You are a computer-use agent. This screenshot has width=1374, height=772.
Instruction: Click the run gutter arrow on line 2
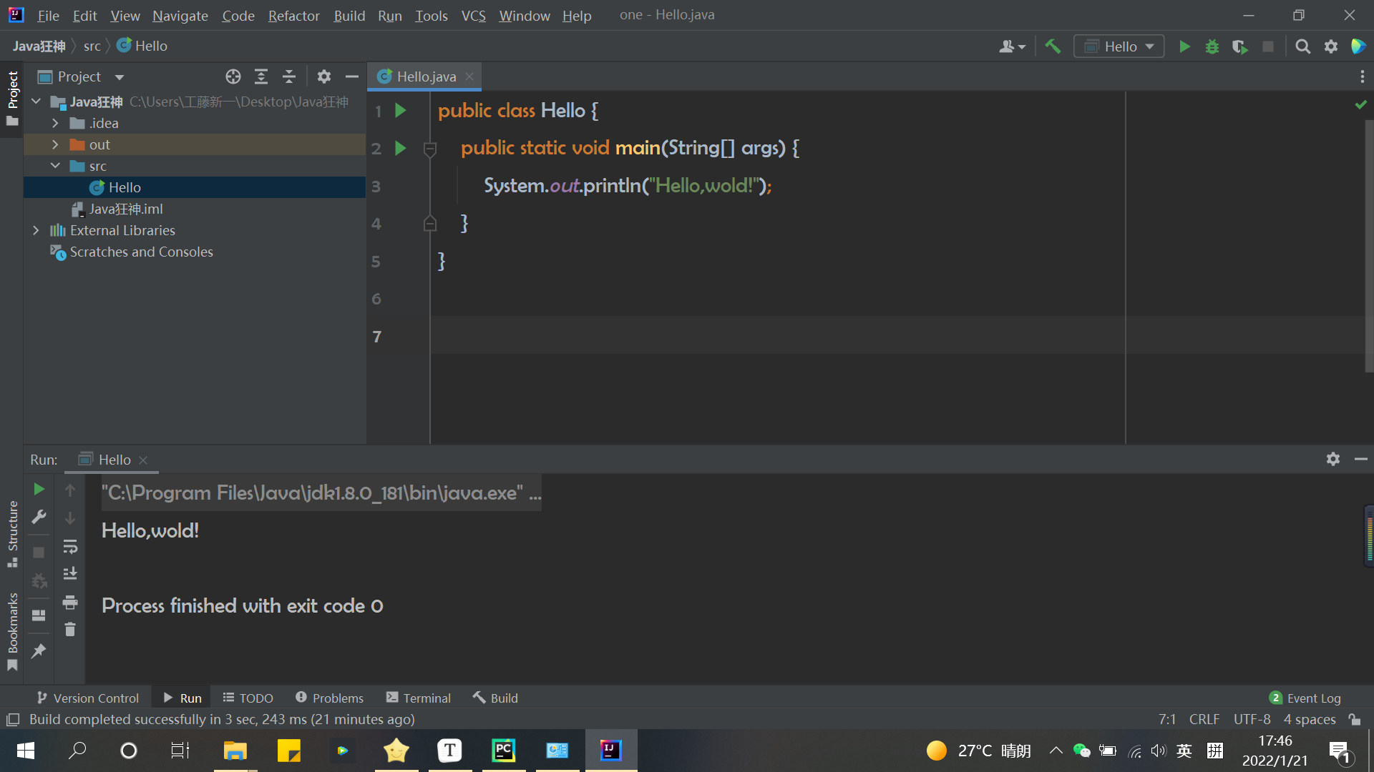pos(401,148)
